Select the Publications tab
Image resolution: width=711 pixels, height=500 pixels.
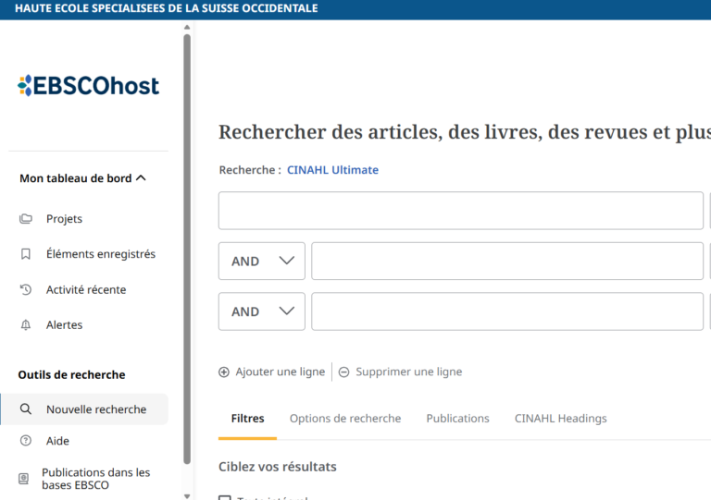tap(457, 419)
